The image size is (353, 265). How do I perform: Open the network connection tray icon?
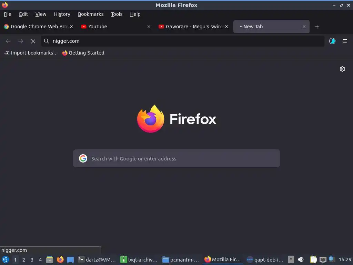point(323,259)
